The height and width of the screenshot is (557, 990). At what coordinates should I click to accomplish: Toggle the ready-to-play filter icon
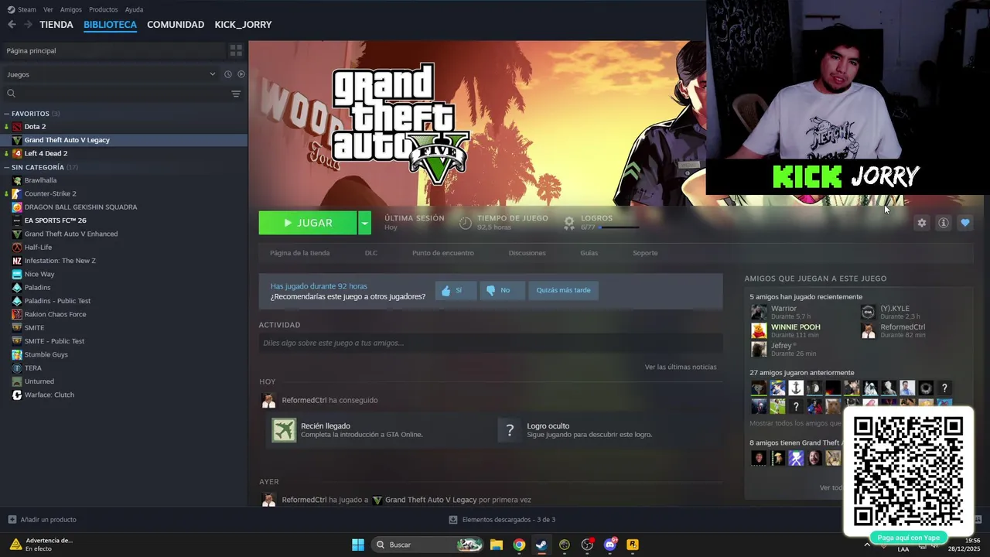tap(241, 74)
